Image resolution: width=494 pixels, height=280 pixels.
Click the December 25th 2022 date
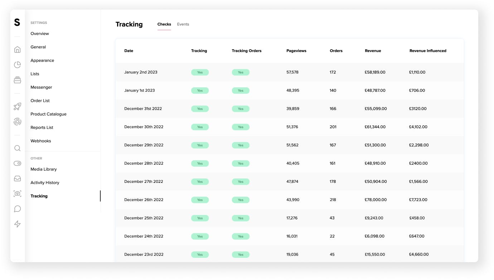144,218
